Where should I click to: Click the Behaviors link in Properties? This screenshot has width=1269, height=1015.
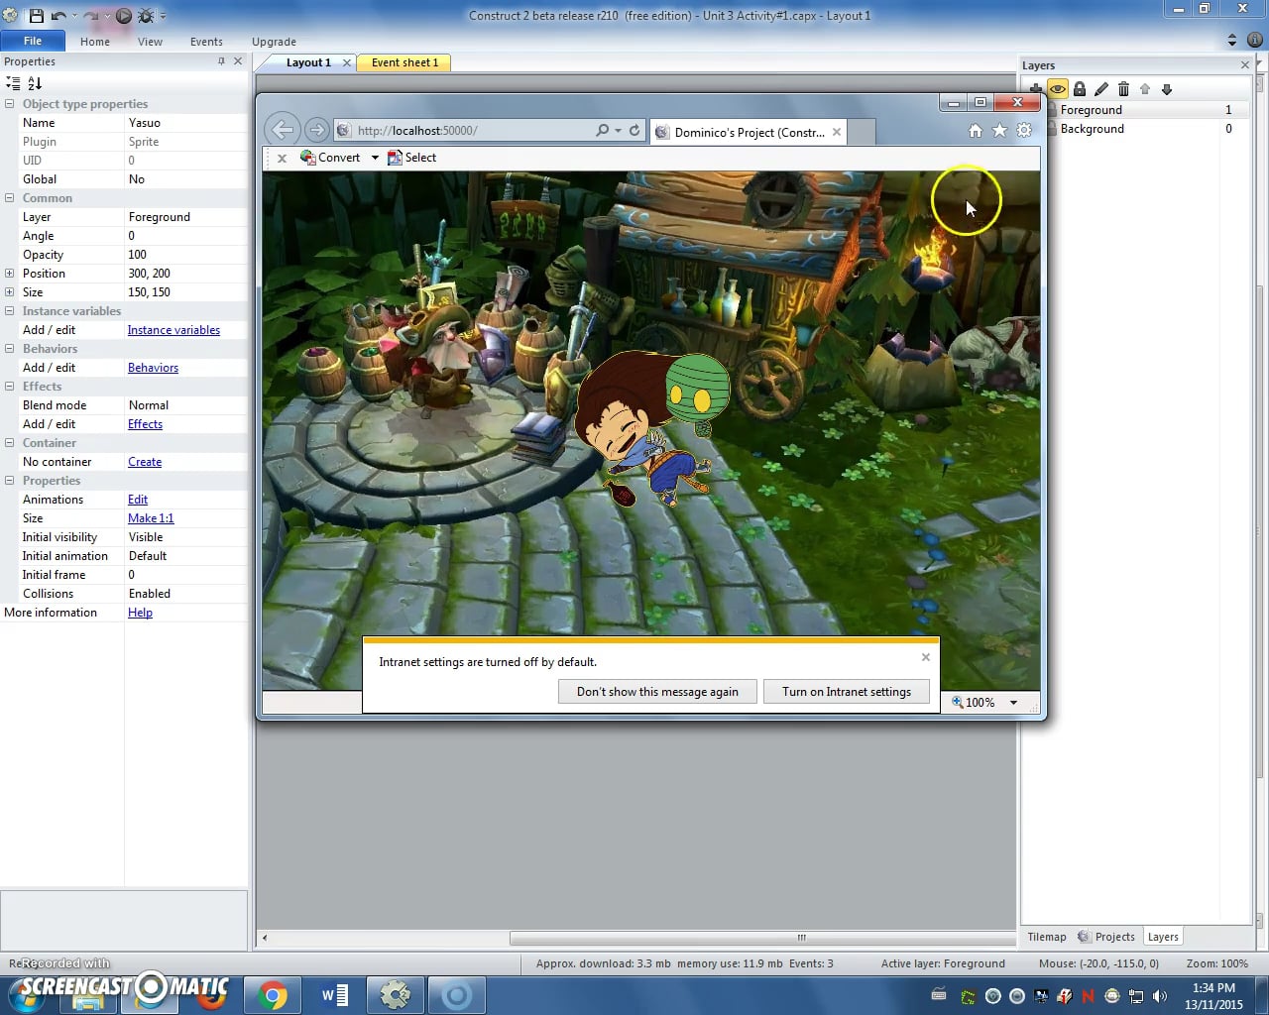coord(153,368)
